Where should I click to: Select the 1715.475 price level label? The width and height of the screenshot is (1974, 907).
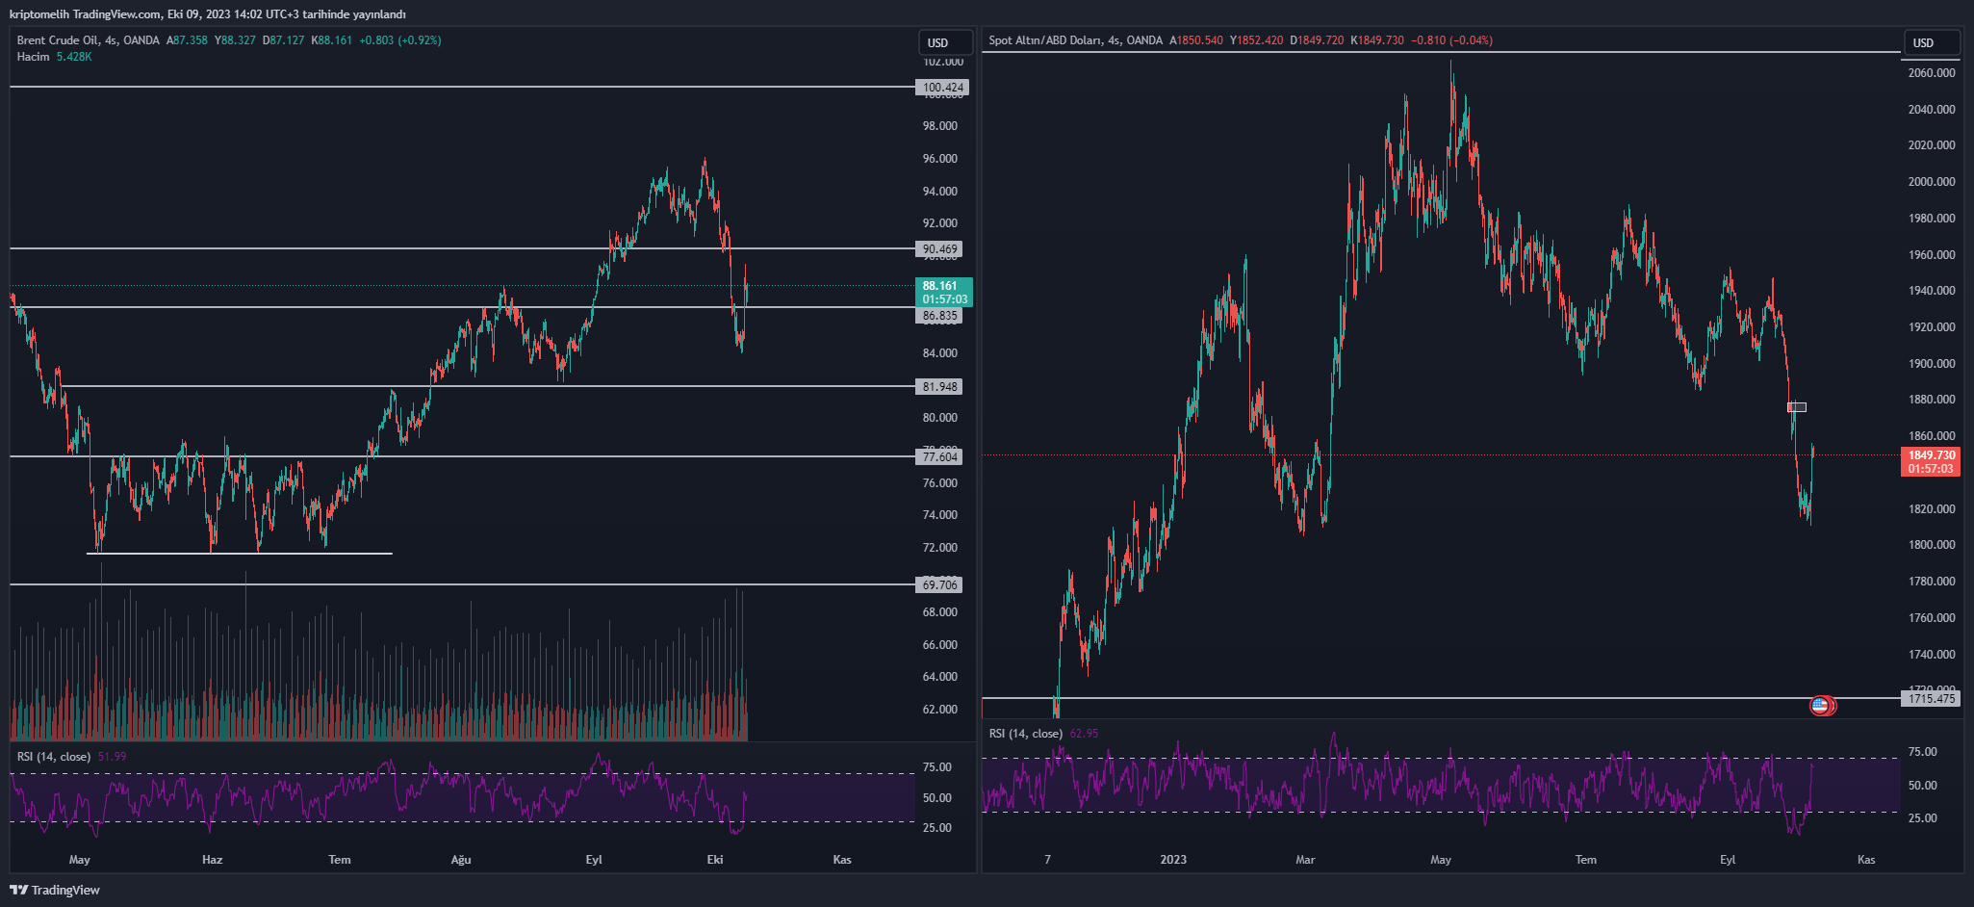[x=1931, y=699]
